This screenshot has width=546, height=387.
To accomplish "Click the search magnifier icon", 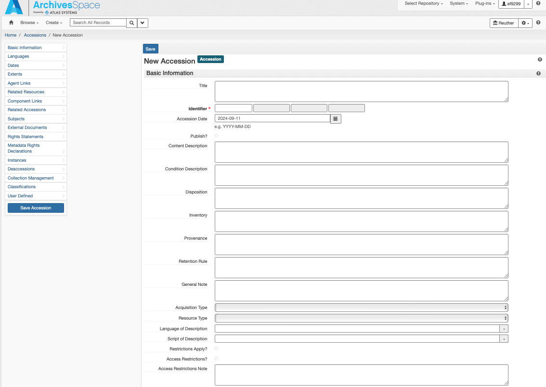I will 131,23.
